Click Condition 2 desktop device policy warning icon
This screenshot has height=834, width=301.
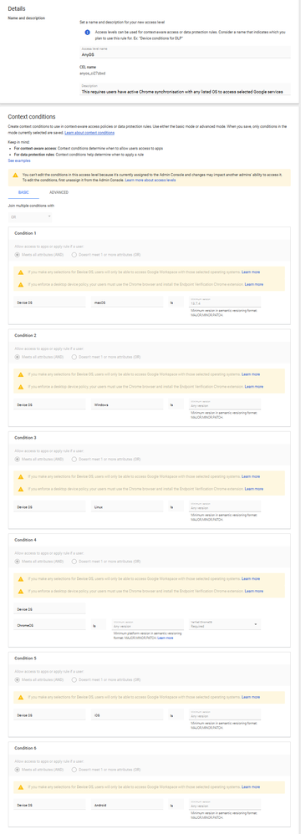pos(21,387)
